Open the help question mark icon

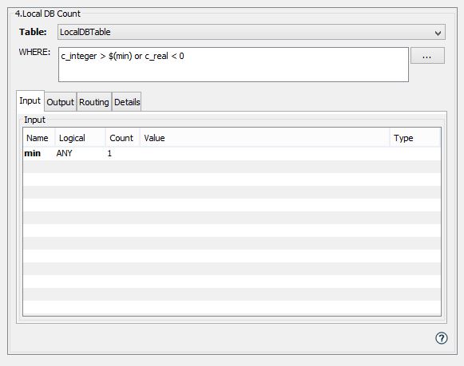[441, 338]
